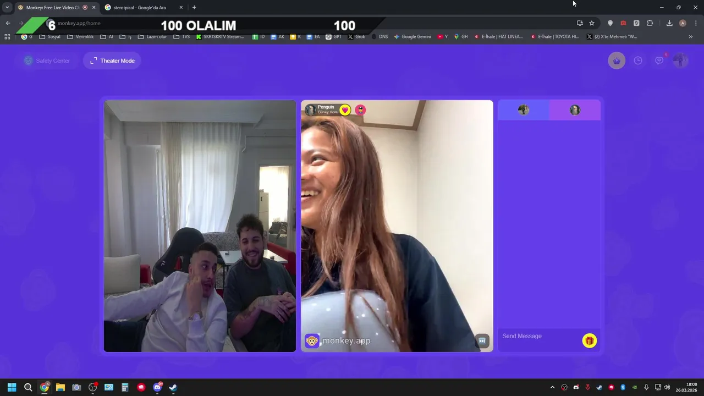Select the first chat avatar tab
Viewport: 704px width, 396px height.
click(523, 110)
